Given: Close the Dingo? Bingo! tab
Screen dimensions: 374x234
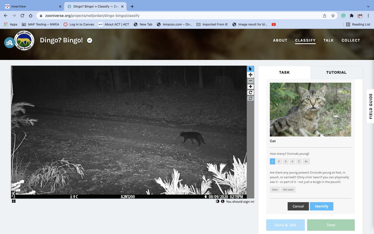Looking at the screenshot, I should (122, 6).
